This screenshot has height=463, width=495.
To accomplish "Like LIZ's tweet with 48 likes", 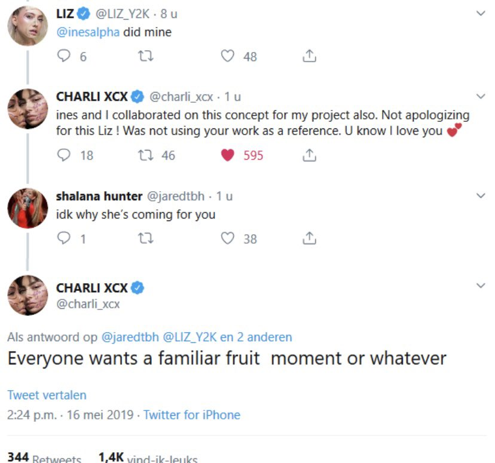I will click(227, 56).
